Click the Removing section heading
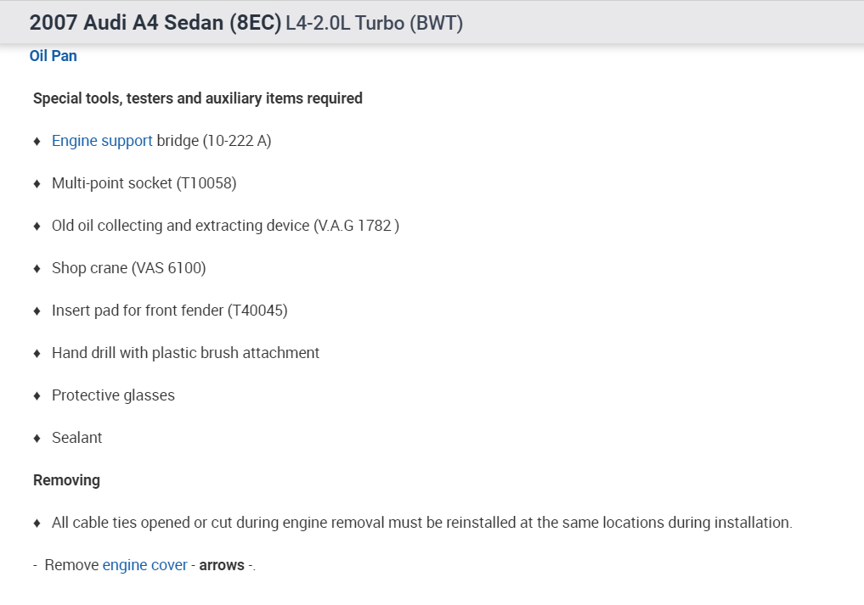This screenshot has height=605, width=864. pyautogui.click(x=66, y=480)
